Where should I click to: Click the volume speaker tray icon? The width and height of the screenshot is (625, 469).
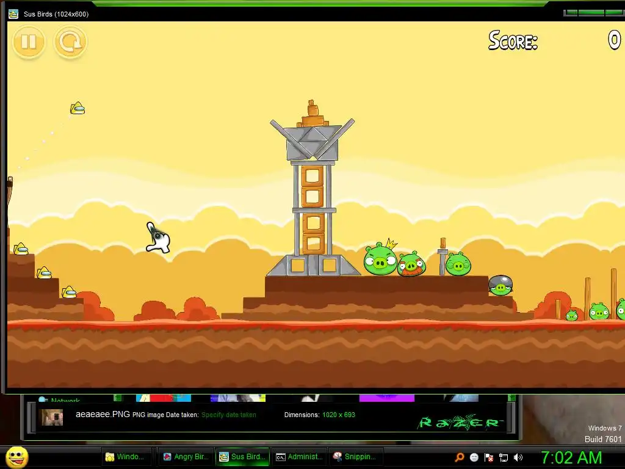518,457
